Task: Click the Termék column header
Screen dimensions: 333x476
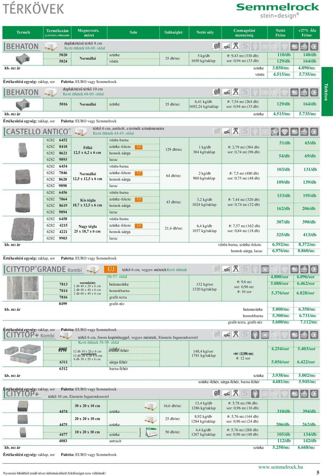Action: point(23,32)
